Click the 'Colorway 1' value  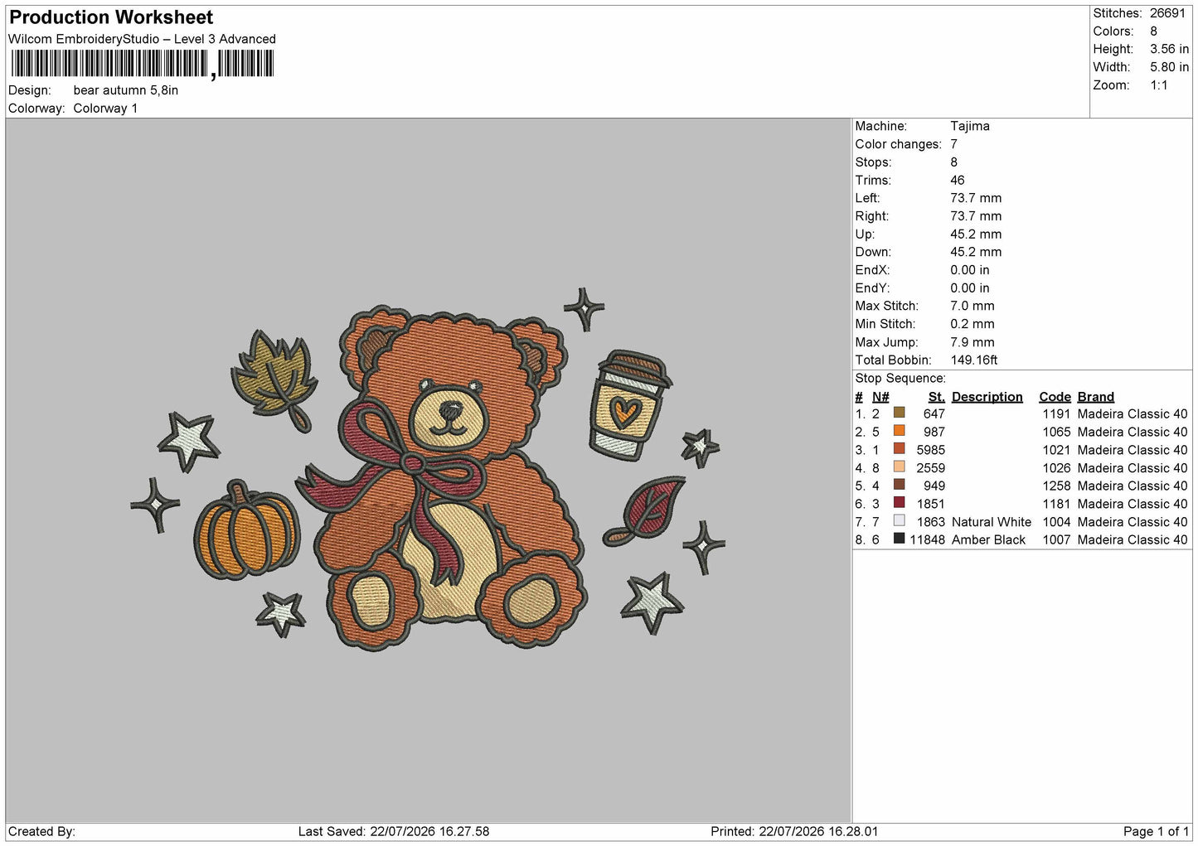click(105, 109)
